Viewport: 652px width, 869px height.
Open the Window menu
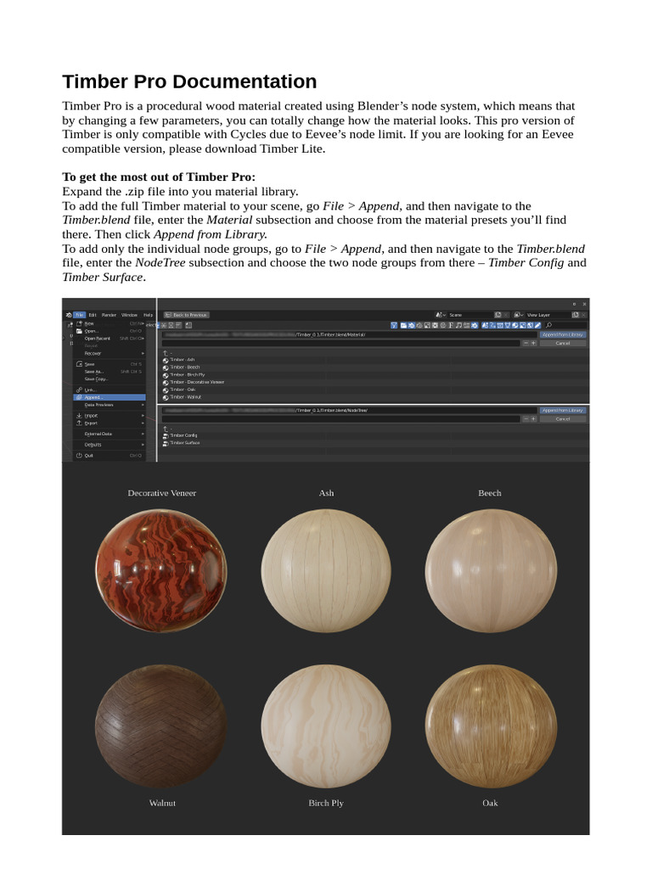pyautogui.click(x=129, y=315)
